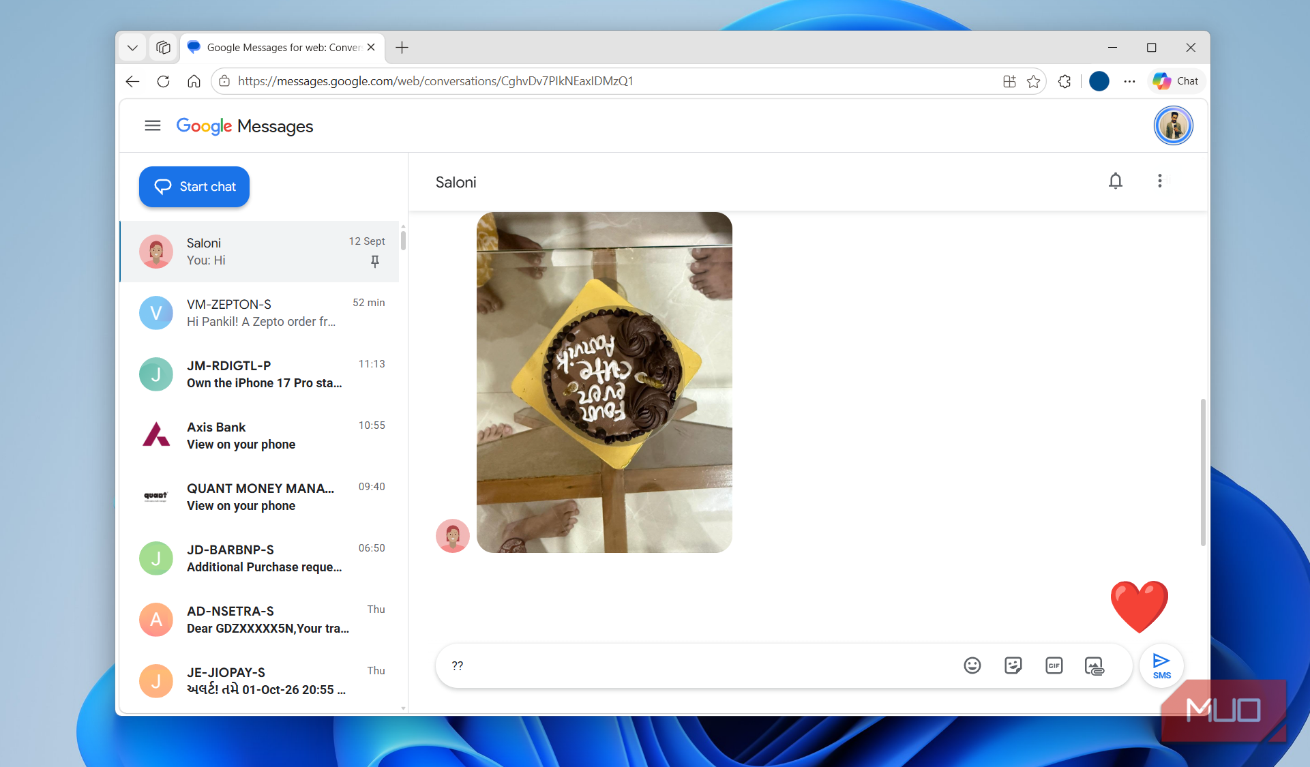
Task: Expand the tab search dropdown
Action: (x=132, y=48)
